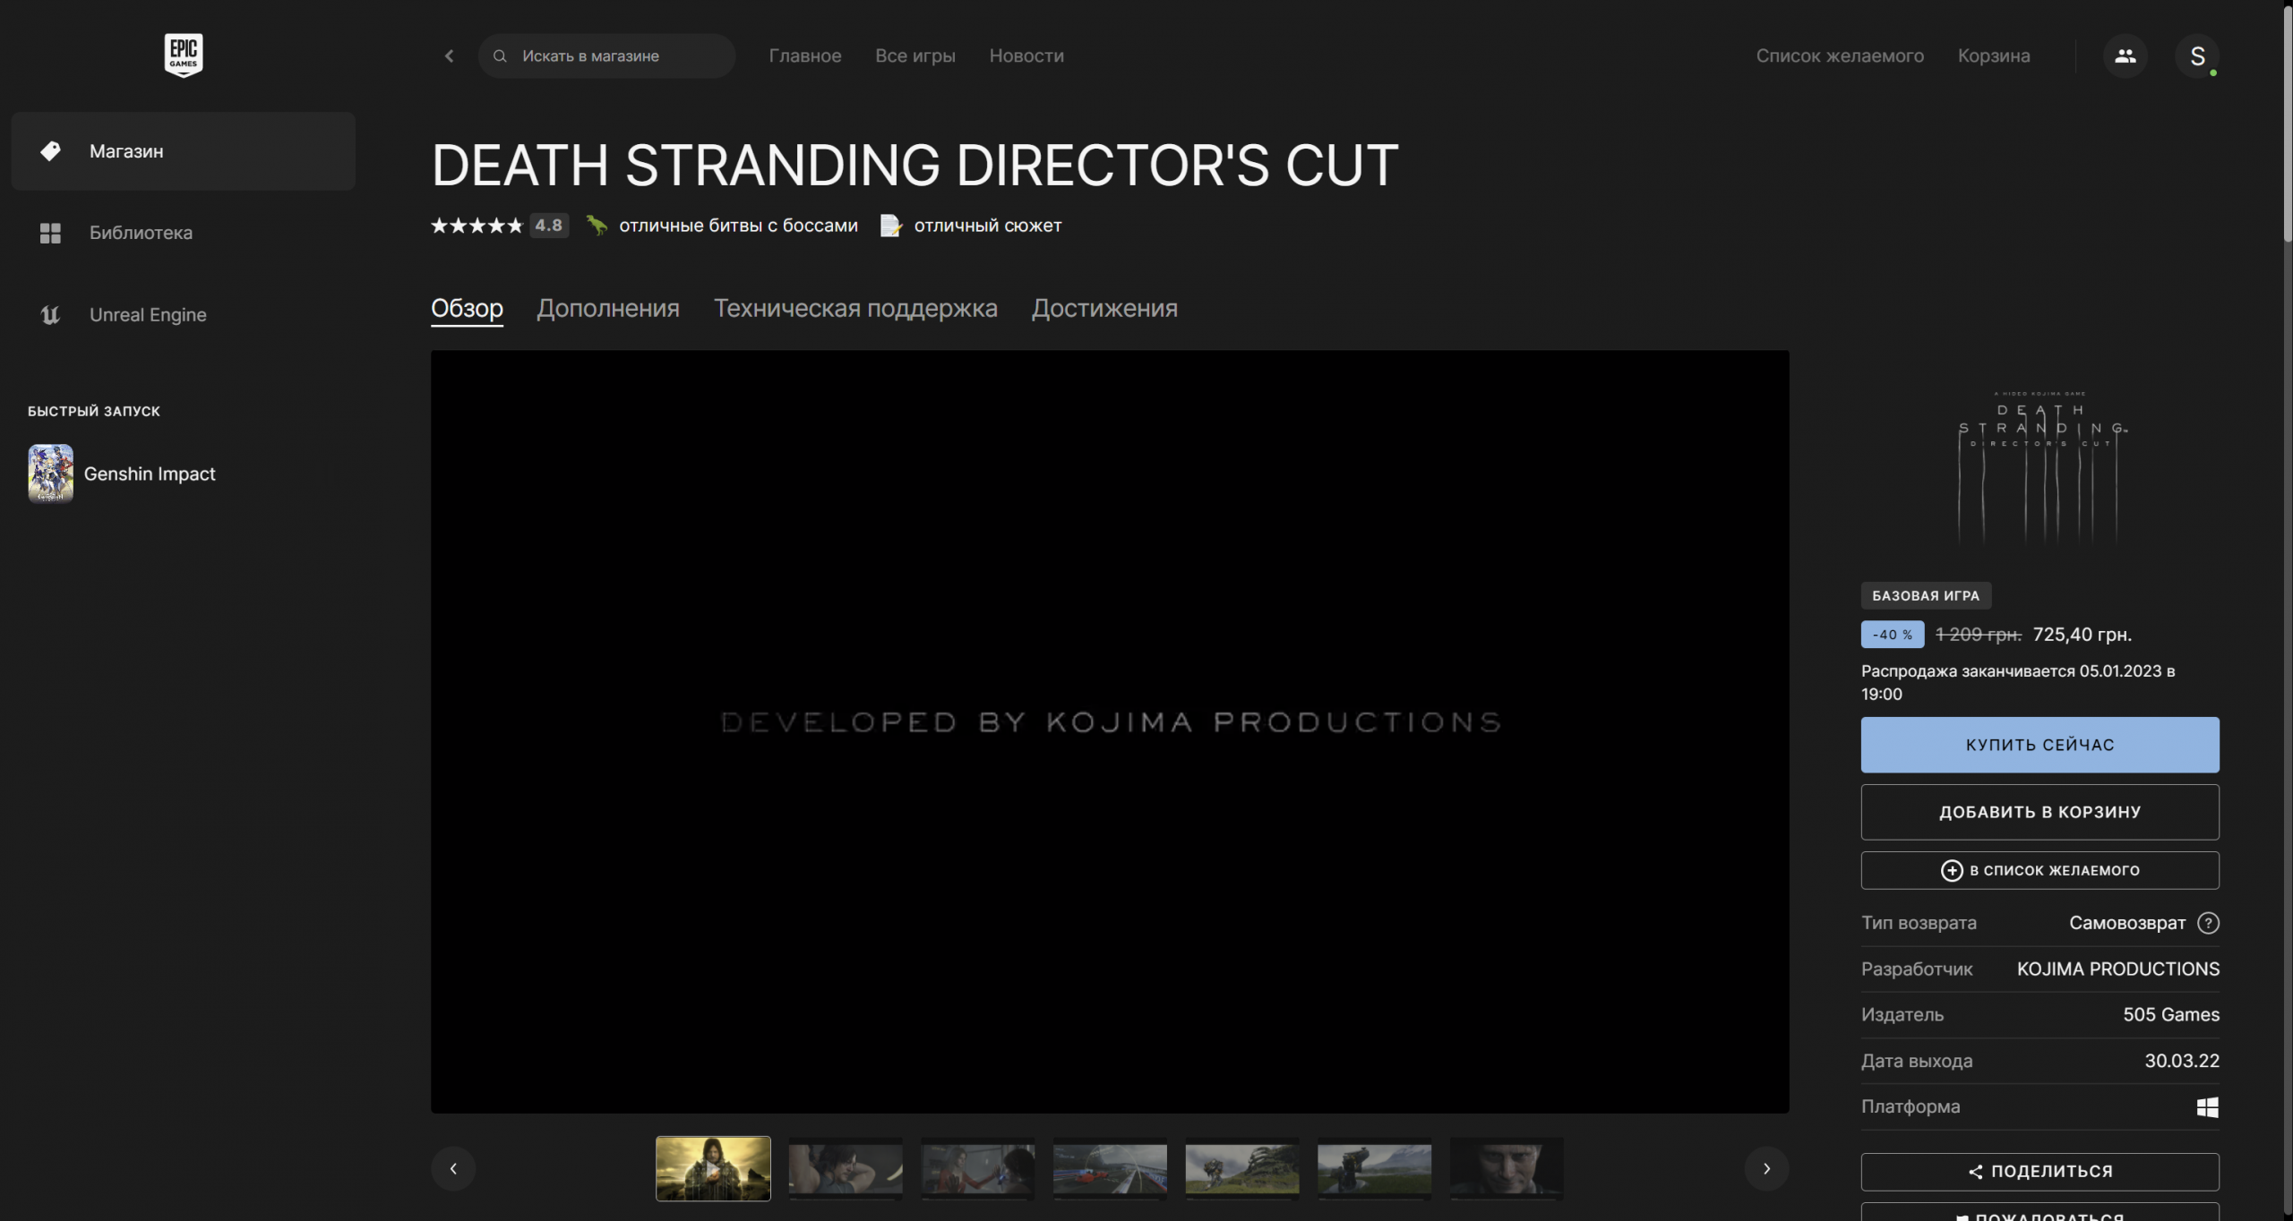This screenshot has width=2293, height=1221.
Task: Add game via В список желаемого
Action: click(2040, 870)
